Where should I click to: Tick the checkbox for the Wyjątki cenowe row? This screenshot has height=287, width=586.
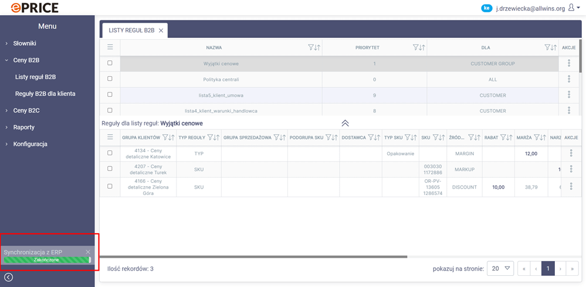[x=110, y=63]
